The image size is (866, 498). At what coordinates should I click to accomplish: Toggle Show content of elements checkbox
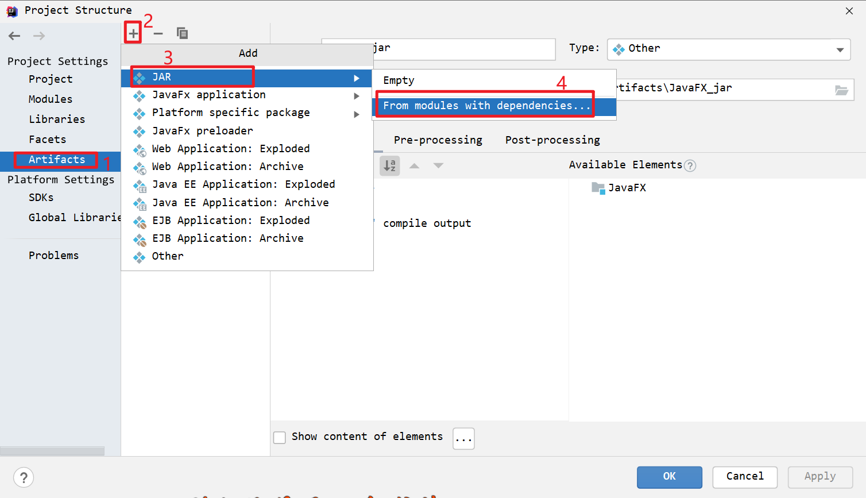pos(280,438)
